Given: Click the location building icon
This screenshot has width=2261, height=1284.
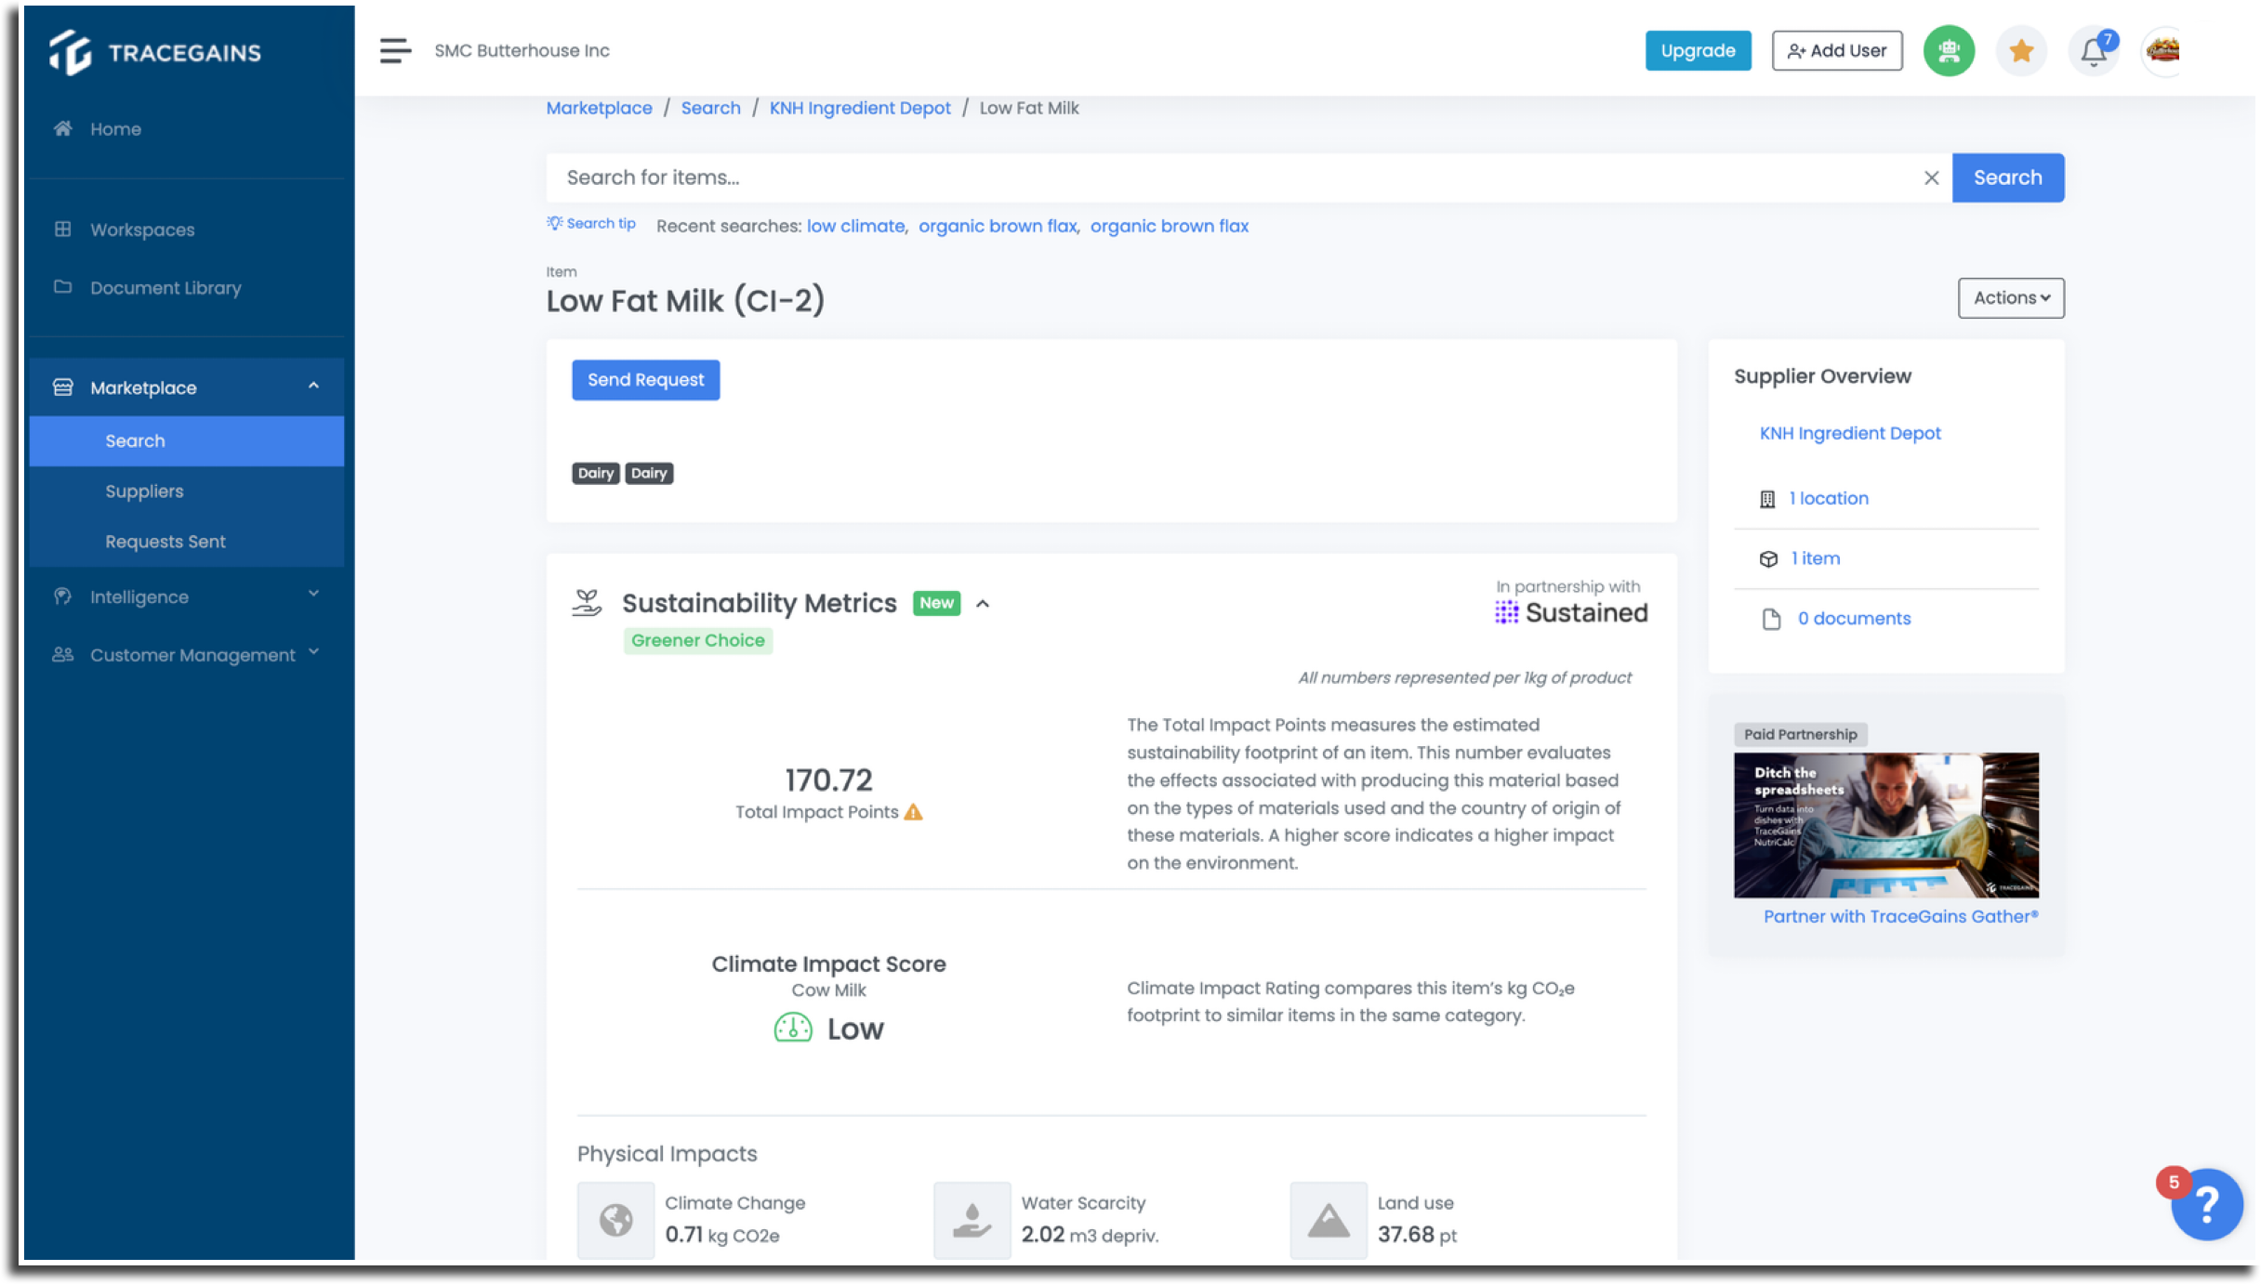Looking at the screenshot, I should (1767, 499).
